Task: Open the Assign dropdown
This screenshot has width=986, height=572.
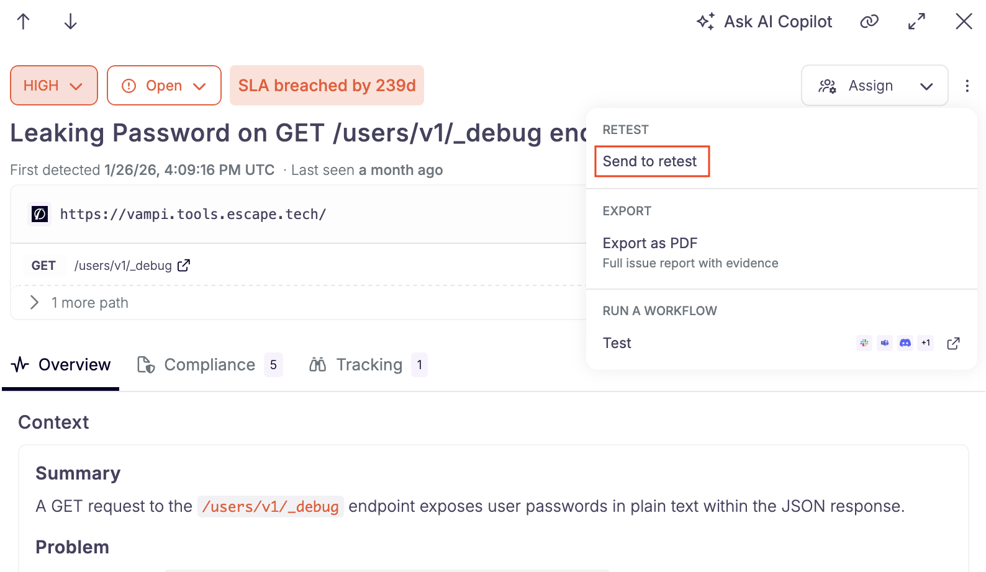Action: pos(874,86)
